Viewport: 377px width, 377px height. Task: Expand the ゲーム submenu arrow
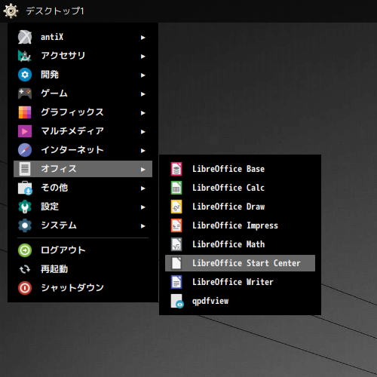pos(143,94)
